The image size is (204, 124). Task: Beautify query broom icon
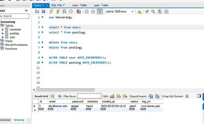147,11
